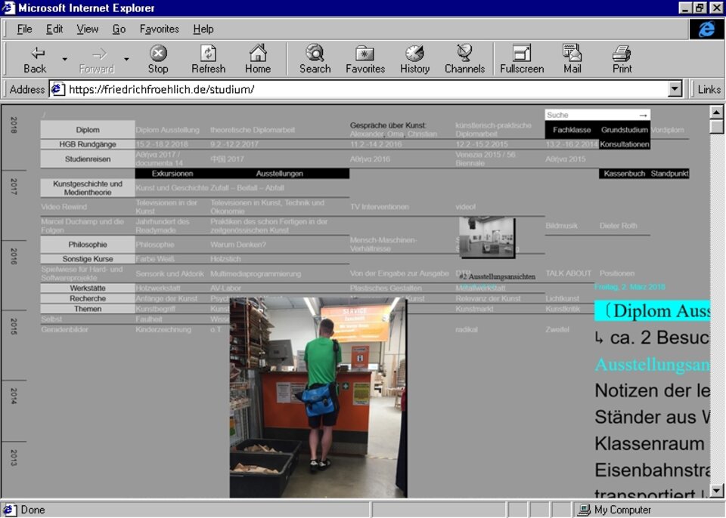Switch to Fullscreen view
The width and height of the screenshot is (726, 518).
click(522, 60)
